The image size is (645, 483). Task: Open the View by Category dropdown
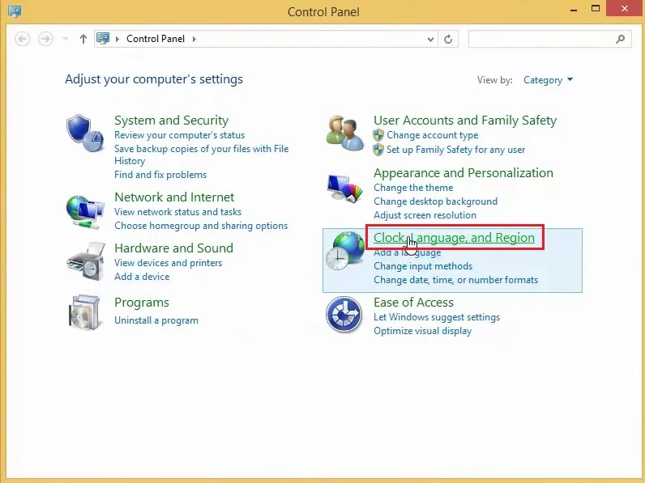[548, 80]
